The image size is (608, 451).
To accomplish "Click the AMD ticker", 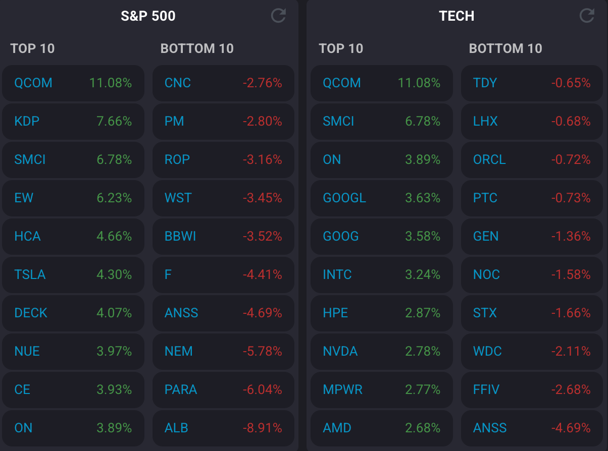I will click(337, 428).
